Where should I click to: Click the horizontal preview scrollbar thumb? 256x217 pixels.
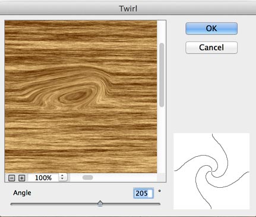click(88, 178)
